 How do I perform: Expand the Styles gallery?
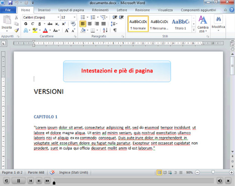pos(194,30)
